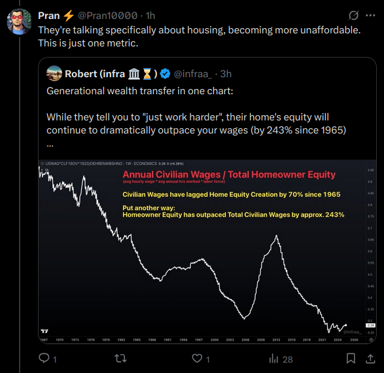Open the share upload icon

[370, 359]
